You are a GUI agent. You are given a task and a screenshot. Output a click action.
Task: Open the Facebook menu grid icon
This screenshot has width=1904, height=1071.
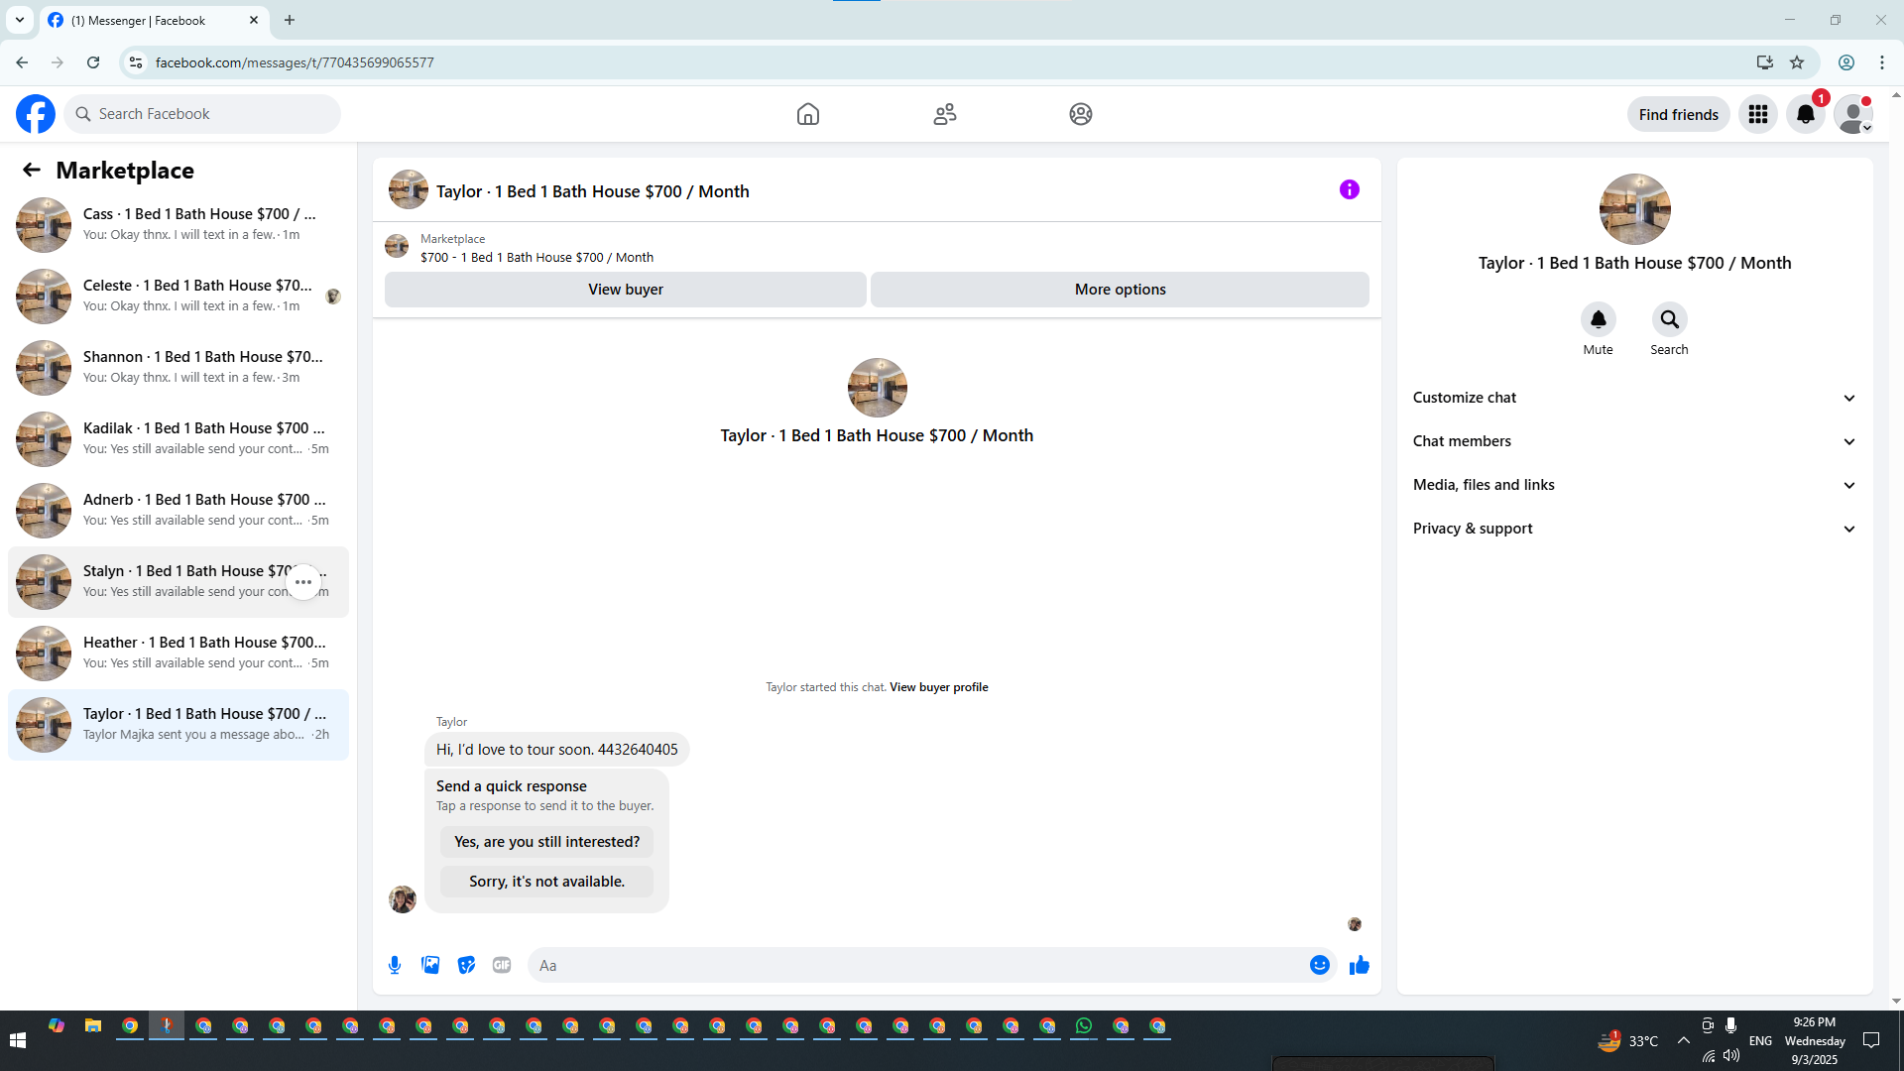tap(1758, 114)
